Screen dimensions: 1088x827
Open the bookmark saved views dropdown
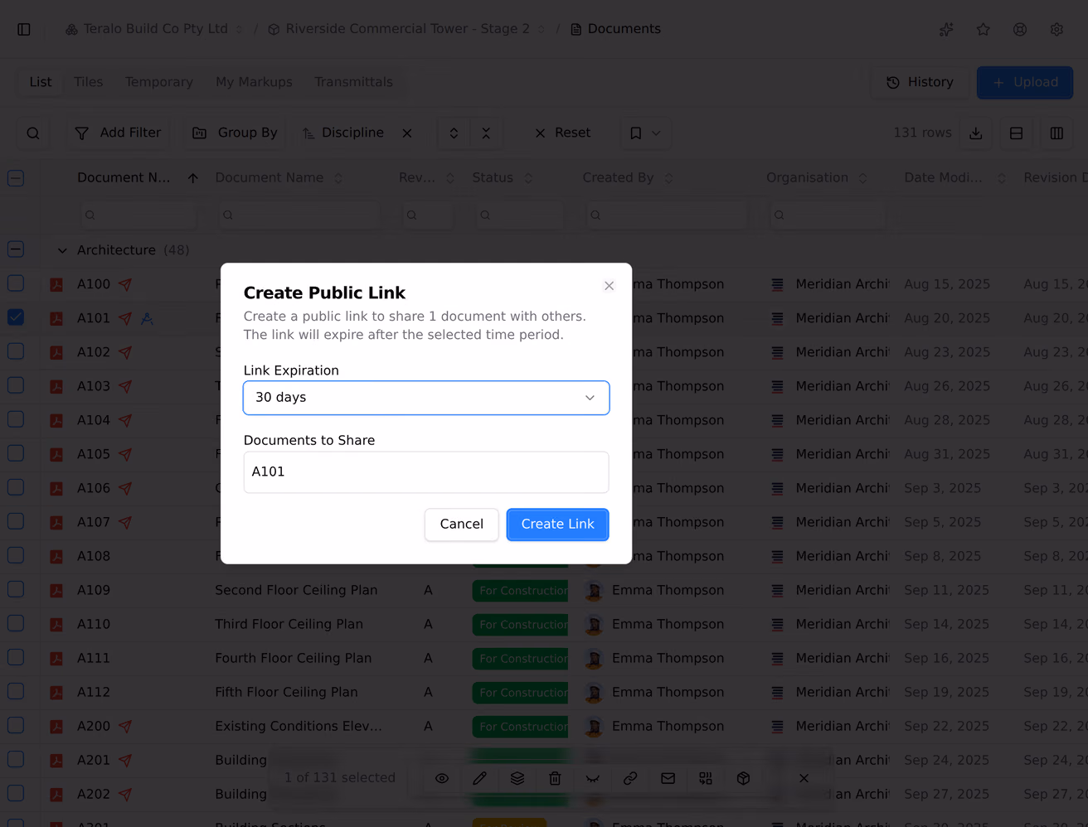click(645, 133)
